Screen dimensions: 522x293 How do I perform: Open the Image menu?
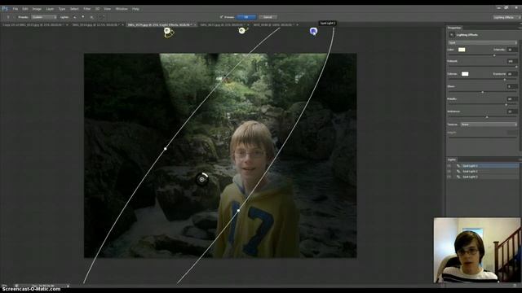pyautogui.click(x=37, y=9)
